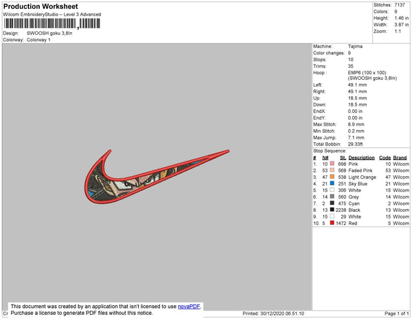The height and width of the screenshot is (319, 412).
Task: Click the Total Bobbin value 29.33ft
Action: (355, 144)
